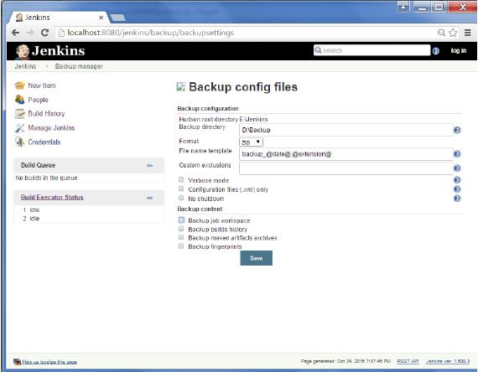Close the Jenkins browser tab
Screen dimensions: 478x372
pos(101,18)
